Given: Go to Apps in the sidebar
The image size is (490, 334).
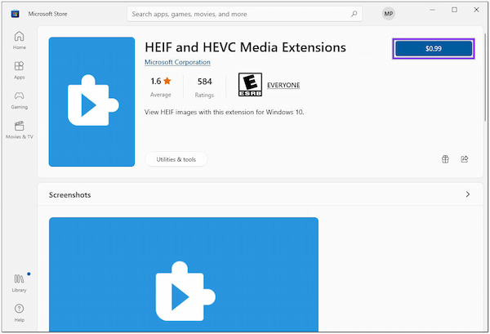Looking at the screenshot, I should (19, 70).
